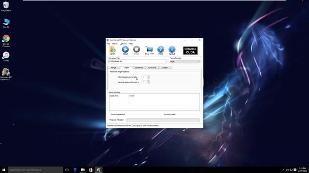Switch to the Range tab
The width and height of the screenshot is (309, 173).
113,67
